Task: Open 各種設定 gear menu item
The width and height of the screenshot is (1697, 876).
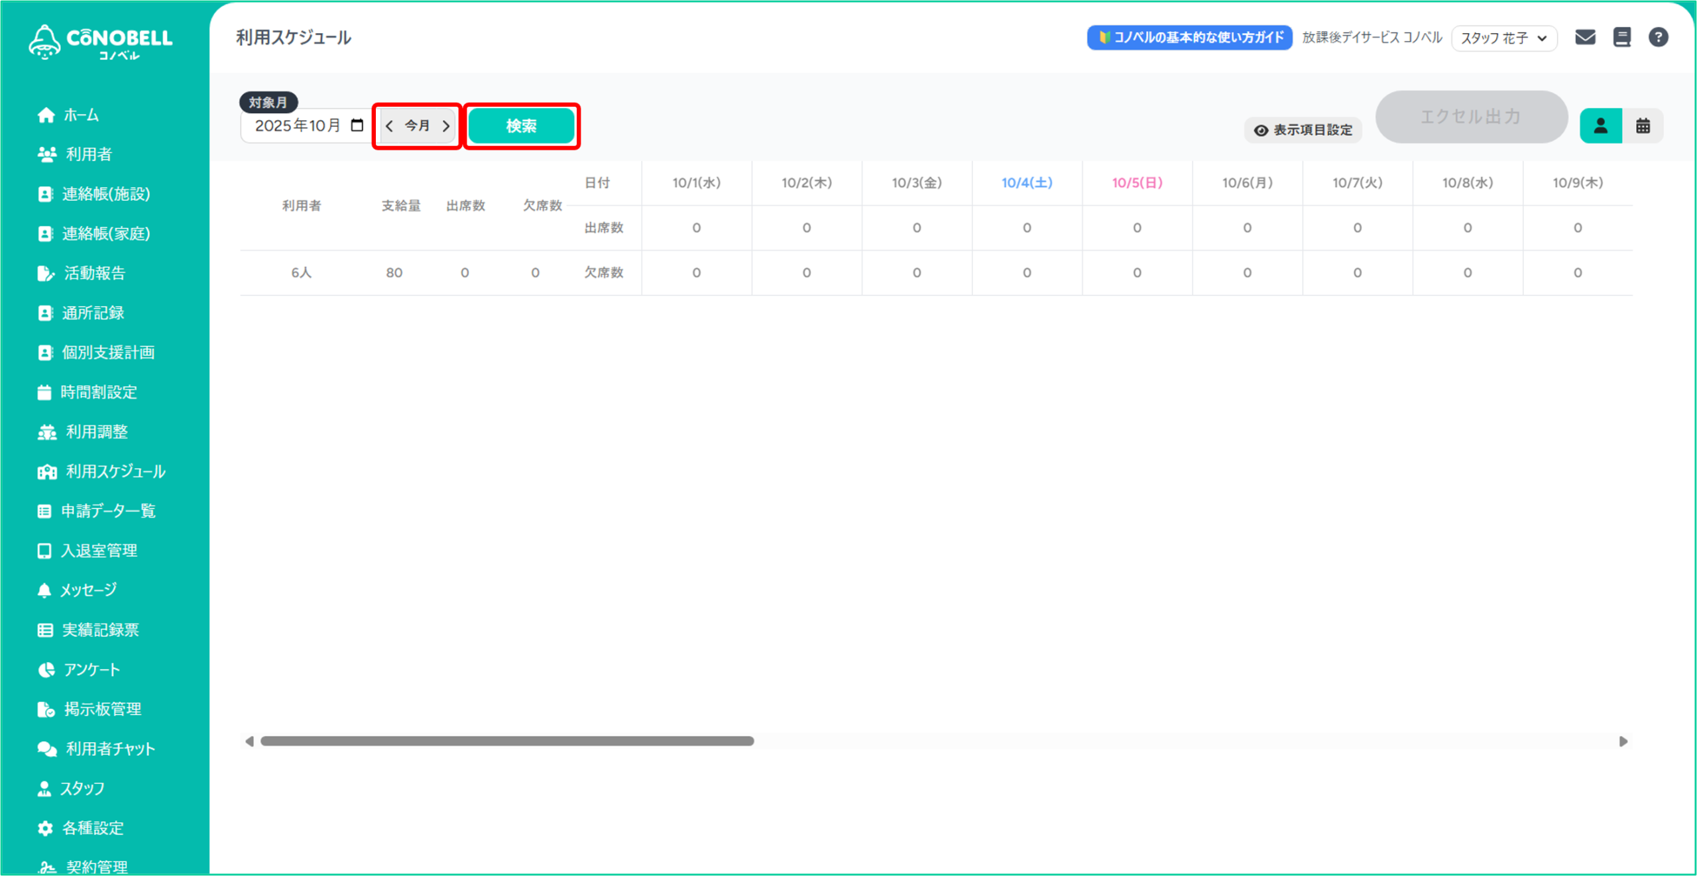Action: pyautogui.click(x=92, y=828)
